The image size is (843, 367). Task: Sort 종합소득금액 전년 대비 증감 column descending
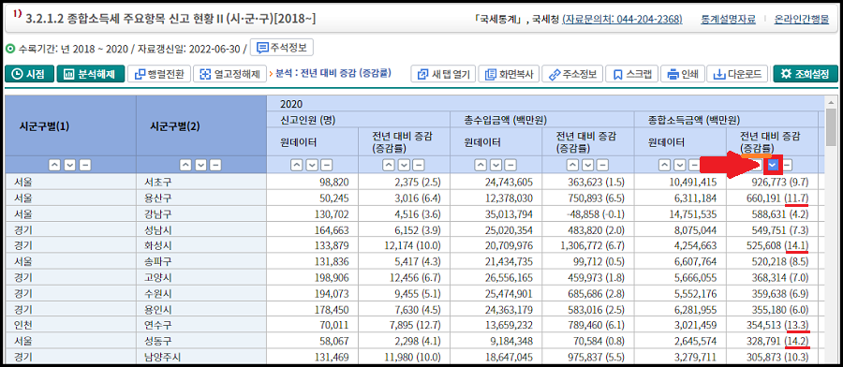pos(772,165)
